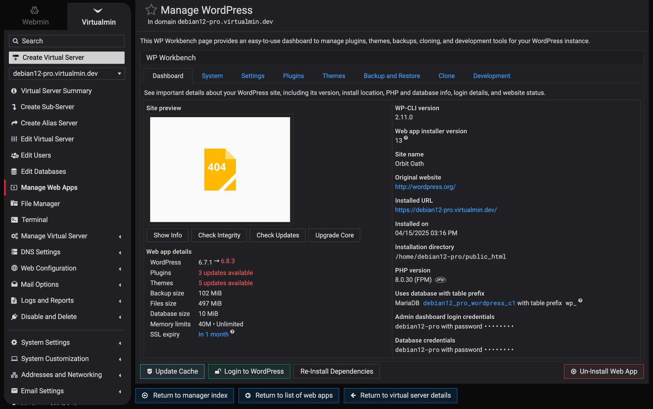This screenshot has height=409, width=653.
Task: Click the help icon beside SSL expiry
Action: point(232,332)
